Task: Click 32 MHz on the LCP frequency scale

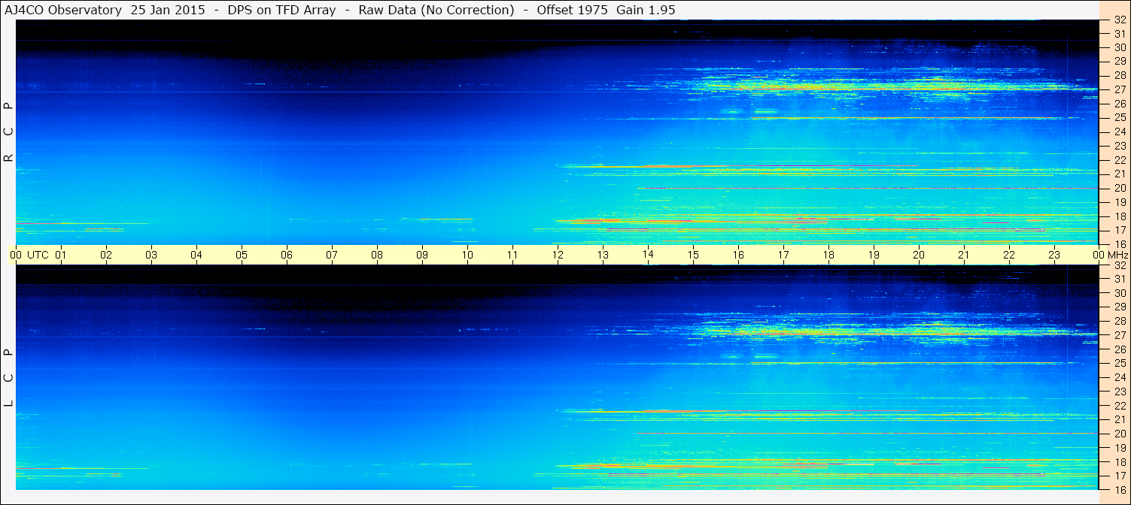Action: (x=1120, y=265)
